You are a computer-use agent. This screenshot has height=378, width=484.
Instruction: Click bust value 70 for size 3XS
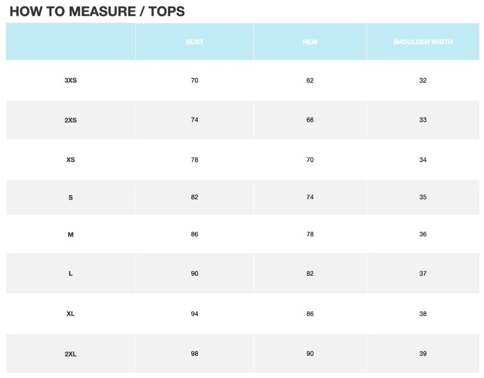(194, 80)
